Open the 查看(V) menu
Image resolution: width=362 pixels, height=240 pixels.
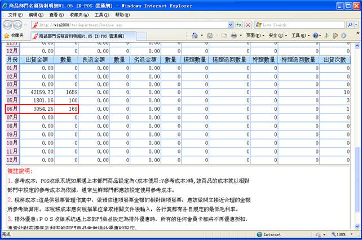(56, 14)
